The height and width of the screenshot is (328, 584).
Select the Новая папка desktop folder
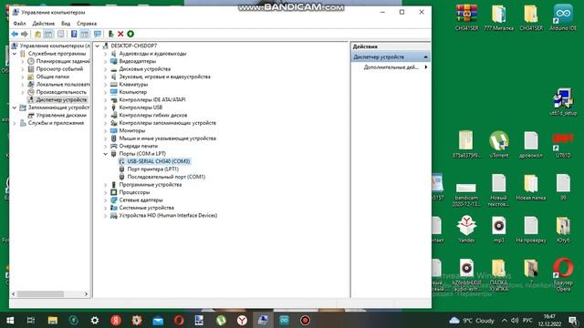coord(531,187)
